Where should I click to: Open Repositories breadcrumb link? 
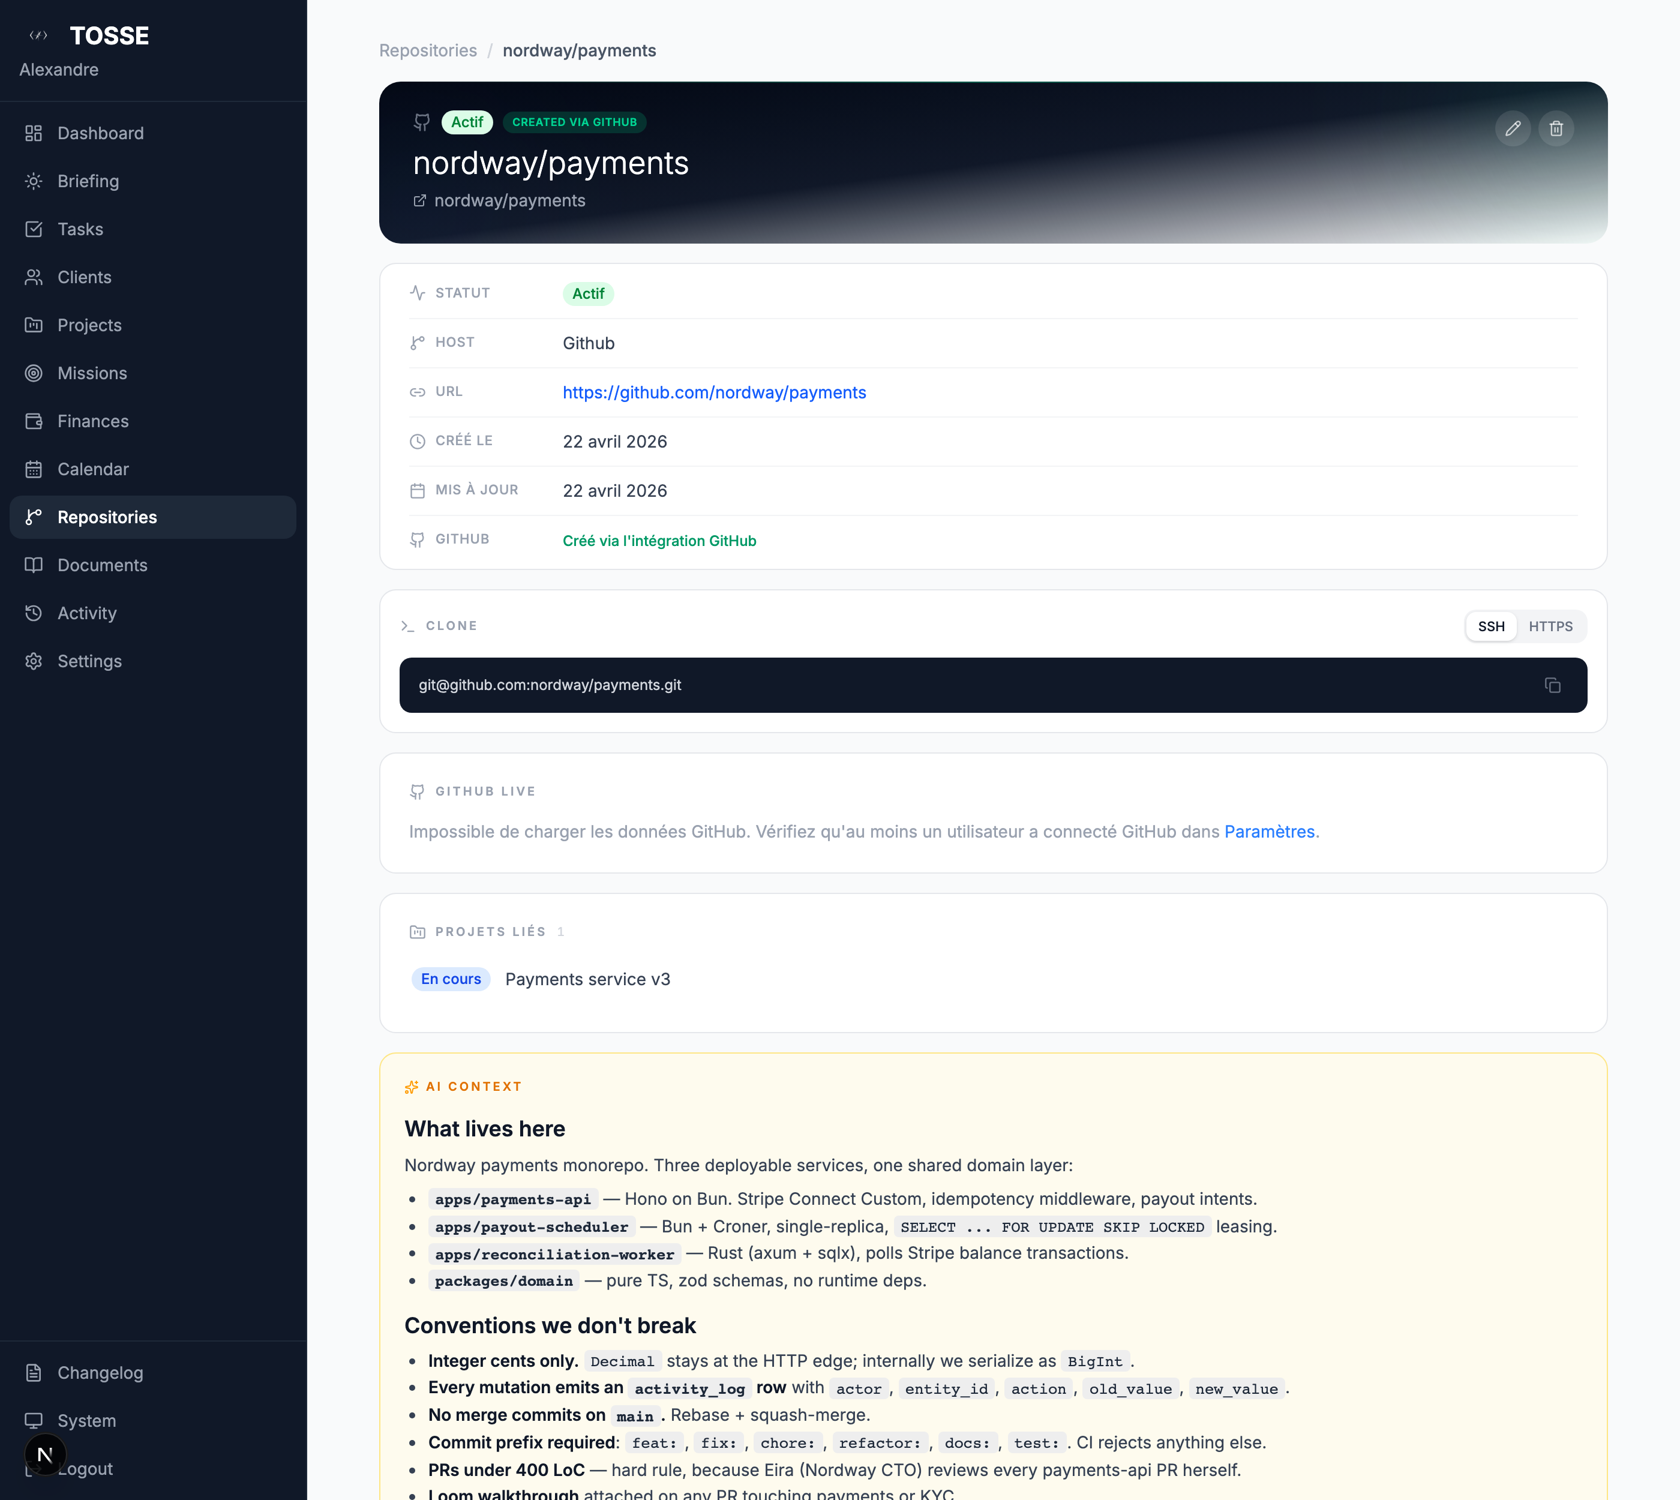tap(428, 50)
